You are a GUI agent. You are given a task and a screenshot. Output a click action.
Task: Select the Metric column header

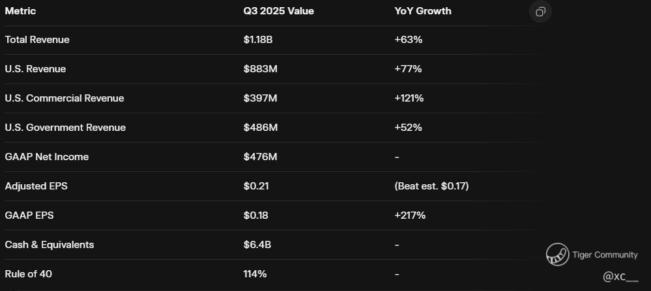coord(20,11)
